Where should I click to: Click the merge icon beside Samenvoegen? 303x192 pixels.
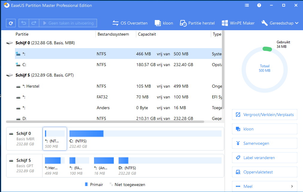[x=238, y=143]
